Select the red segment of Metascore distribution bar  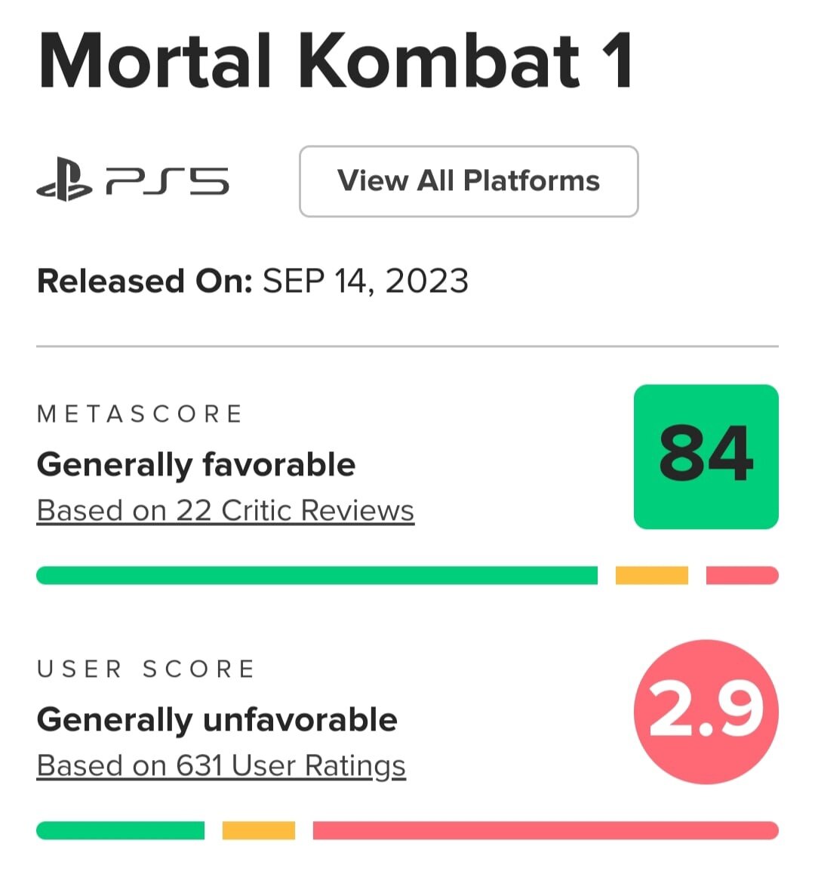tap(742, 575)
